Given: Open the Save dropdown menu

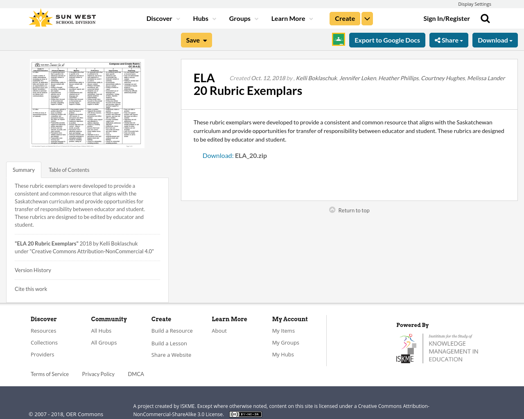Looking at the screenshot, I should click(x=196, y=39).
